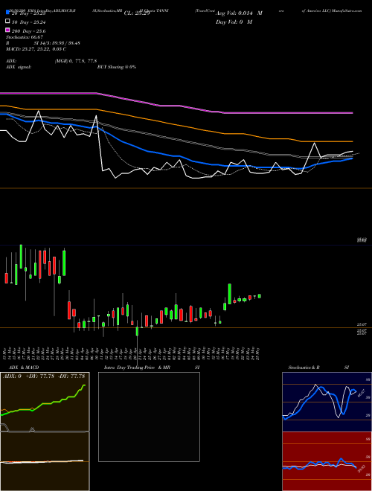
Task: Click the 'Stochastics: 66.67' reading
Action: click(x=25, y=37)
